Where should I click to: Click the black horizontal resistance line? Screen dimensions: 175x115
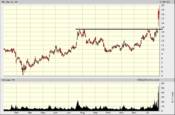[x=119, y=29]
